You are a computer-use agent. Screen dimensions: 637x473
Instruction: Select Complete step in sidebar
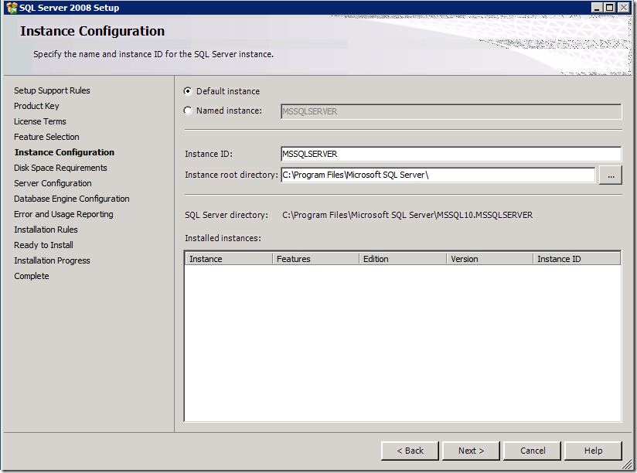pos(31,276)
